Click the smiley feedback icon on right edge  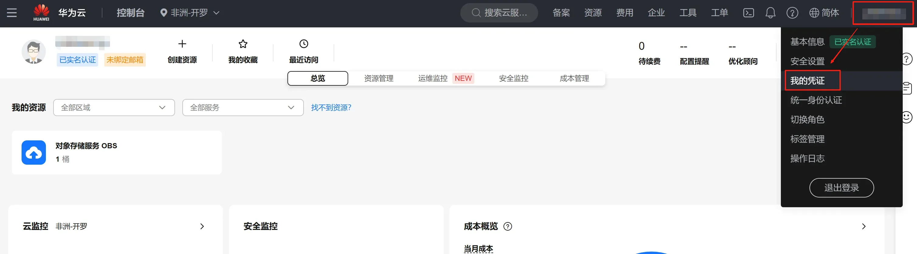pos(907,117)
